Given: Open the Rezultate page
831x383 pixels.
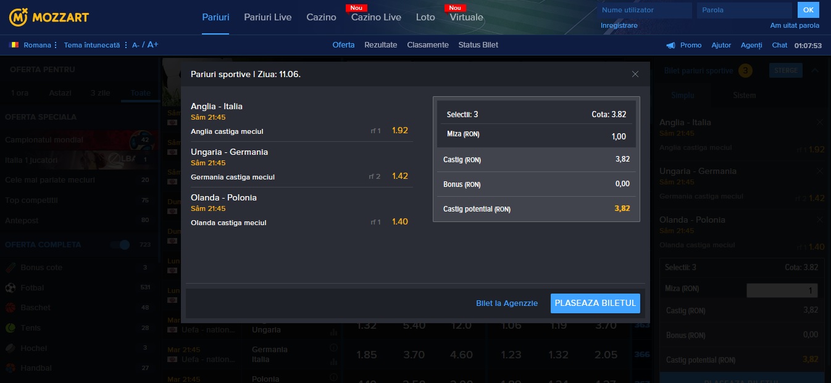Looking at the screenshot, I should pyautogui.click(x=381, y=45).
